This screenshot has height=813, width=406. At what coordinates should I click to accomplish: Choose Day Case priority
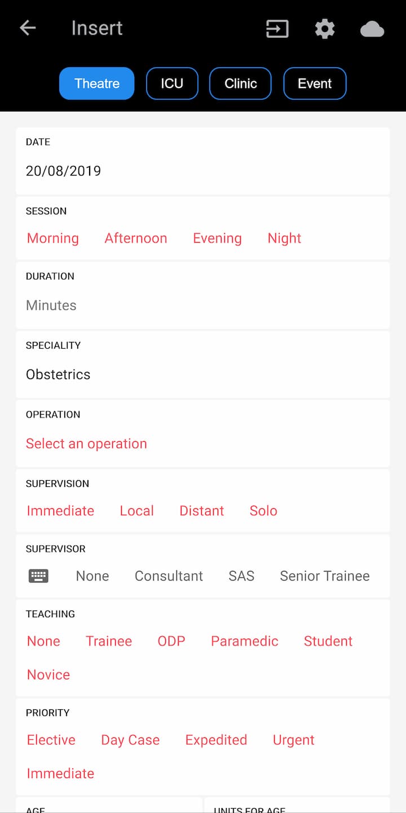click(130, 740)
